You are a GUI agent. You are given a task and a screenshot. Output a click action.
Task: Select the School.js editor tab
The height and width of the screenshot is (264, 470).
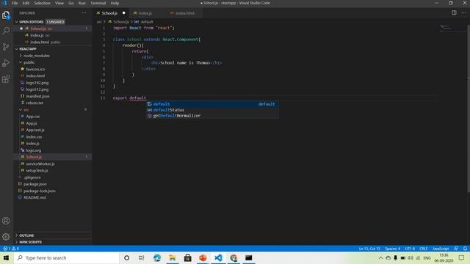pyautogui.click(x=109, y=13)
